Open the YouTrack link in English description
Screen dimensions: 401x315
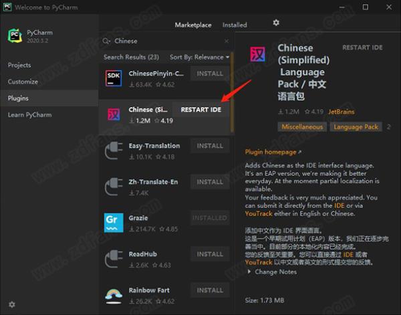[x=259, y=213]
